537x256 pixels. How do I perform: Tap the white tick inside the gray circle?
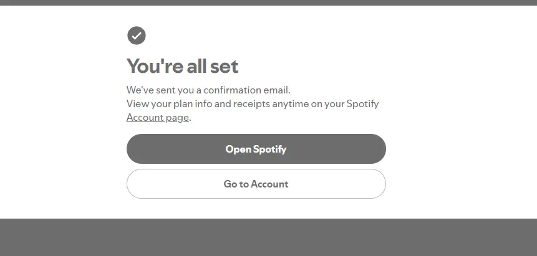[137, 36]
